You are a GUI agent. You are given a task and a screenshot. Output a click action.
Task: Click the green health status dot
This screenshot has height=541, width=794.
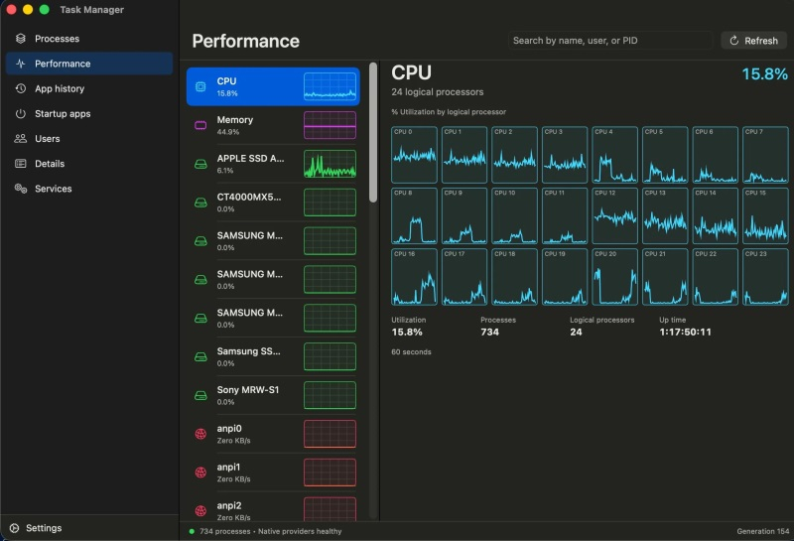192,531
